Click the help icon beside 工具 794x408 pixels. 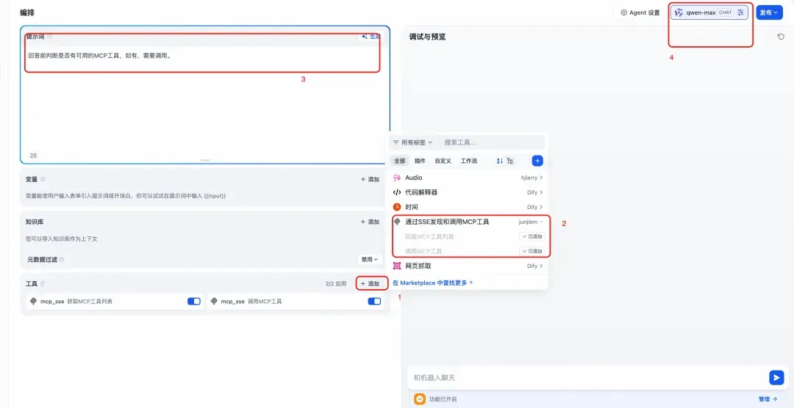point(43,284)
